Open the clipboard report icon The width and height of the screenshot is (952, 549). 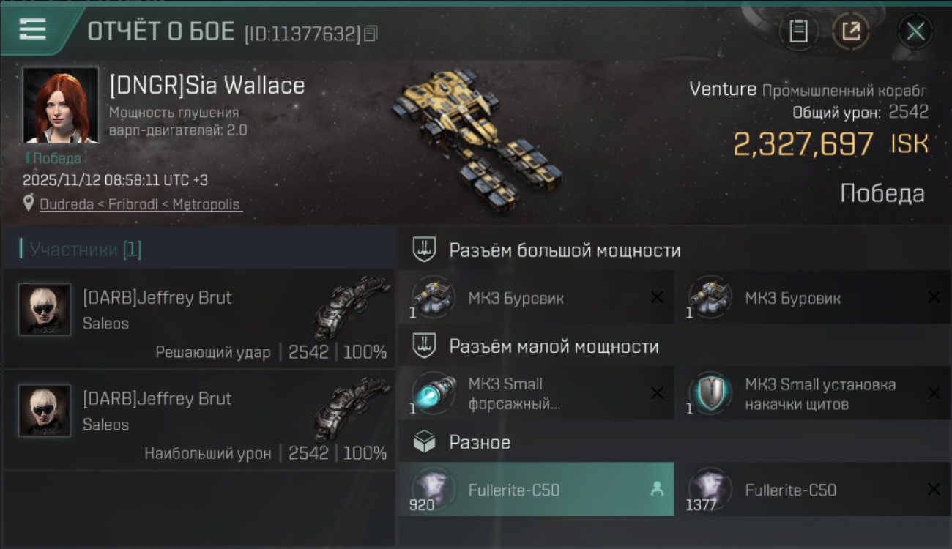coord(799,31)
